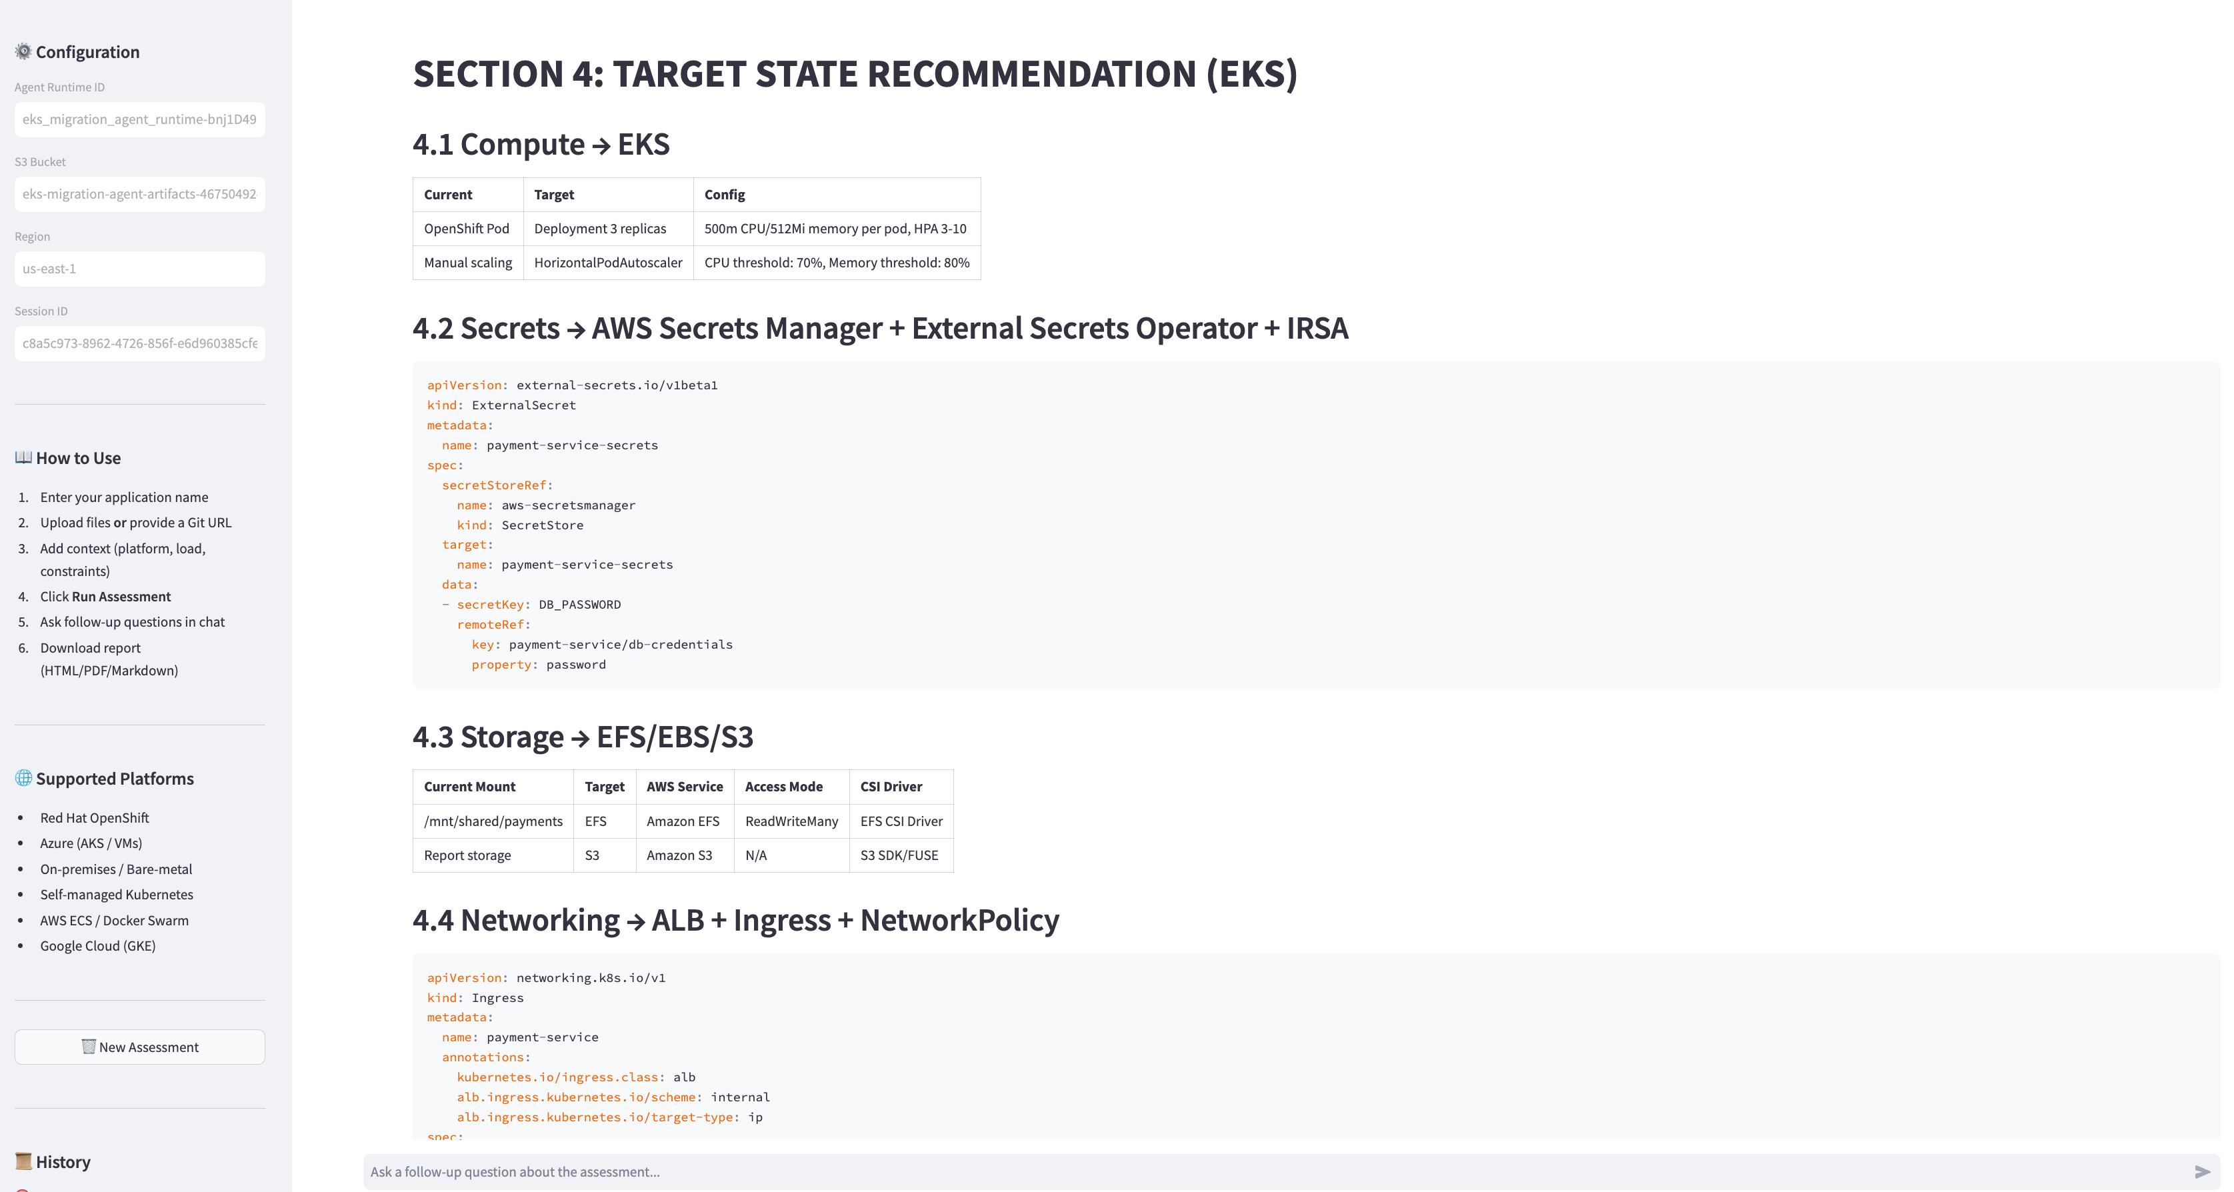Click the 4.2 Secrets section heading

click(x=880, y=328)
